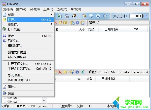The image size is (151, 110).
Task: Click the burn CD/DVD image icon
Action: point(74,16)
